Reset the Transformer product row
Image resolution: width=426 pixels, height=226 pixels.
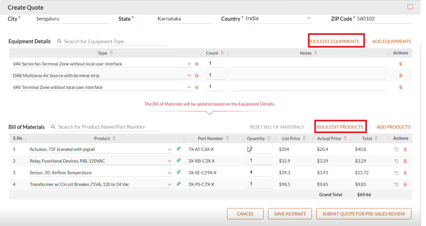tap(396, 184)
